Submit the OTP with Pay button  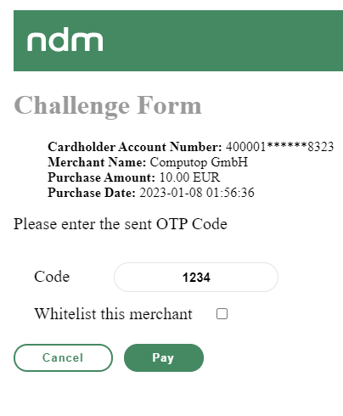point(164,357)
